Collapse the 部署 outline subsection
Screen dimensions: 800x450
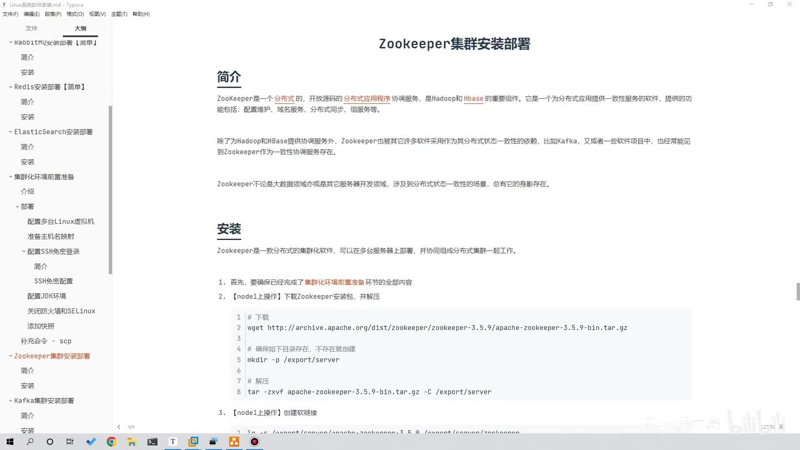coord(17,206)
